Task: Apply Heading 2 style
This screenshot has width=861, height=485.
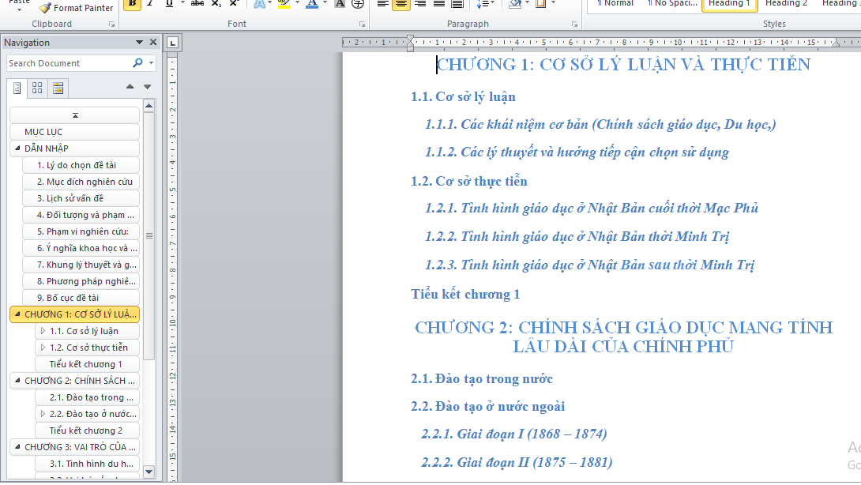Action: coord(786,4)
